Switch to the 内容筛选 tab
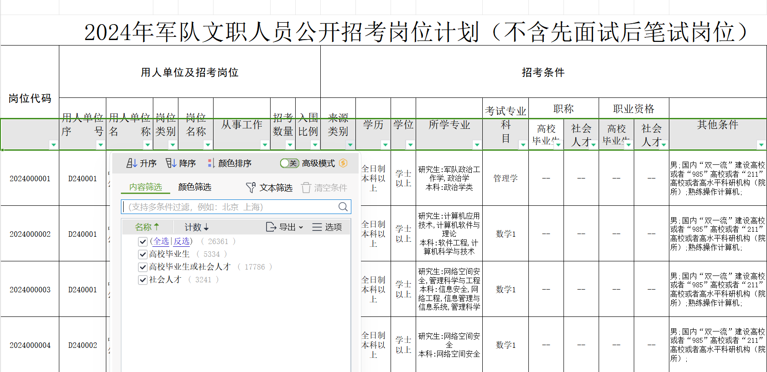 pos(146,187)
